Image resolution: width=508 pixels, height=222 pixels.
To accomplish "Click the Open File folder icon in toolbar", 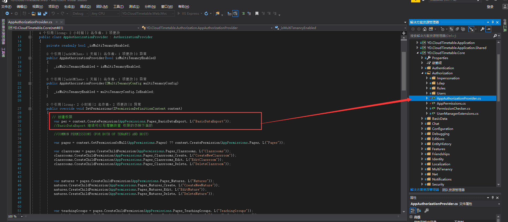I will (x=34, y=14).
